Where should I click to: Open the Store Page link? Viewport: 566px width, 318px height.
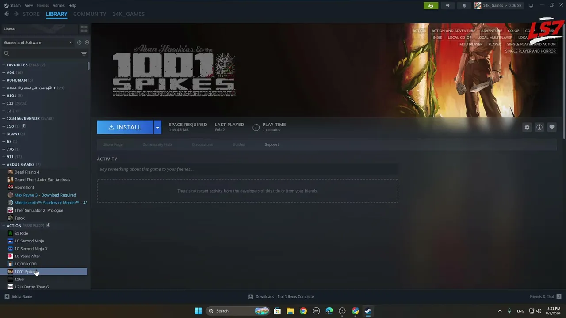[x=113, y=144]
